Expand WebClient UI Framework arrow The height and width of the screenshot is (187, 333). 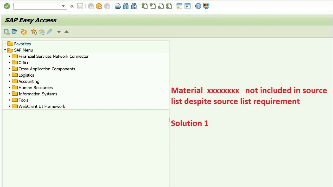9,106
